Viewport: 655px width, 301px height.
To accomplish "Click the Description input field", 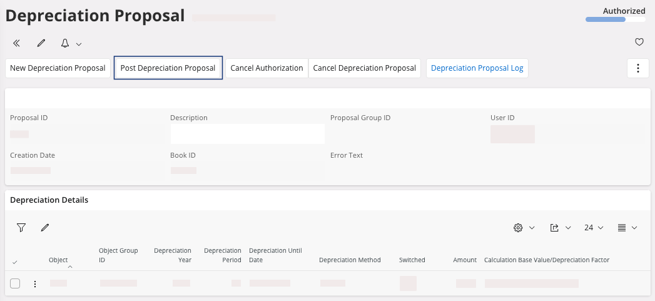I will pos(247,134).
